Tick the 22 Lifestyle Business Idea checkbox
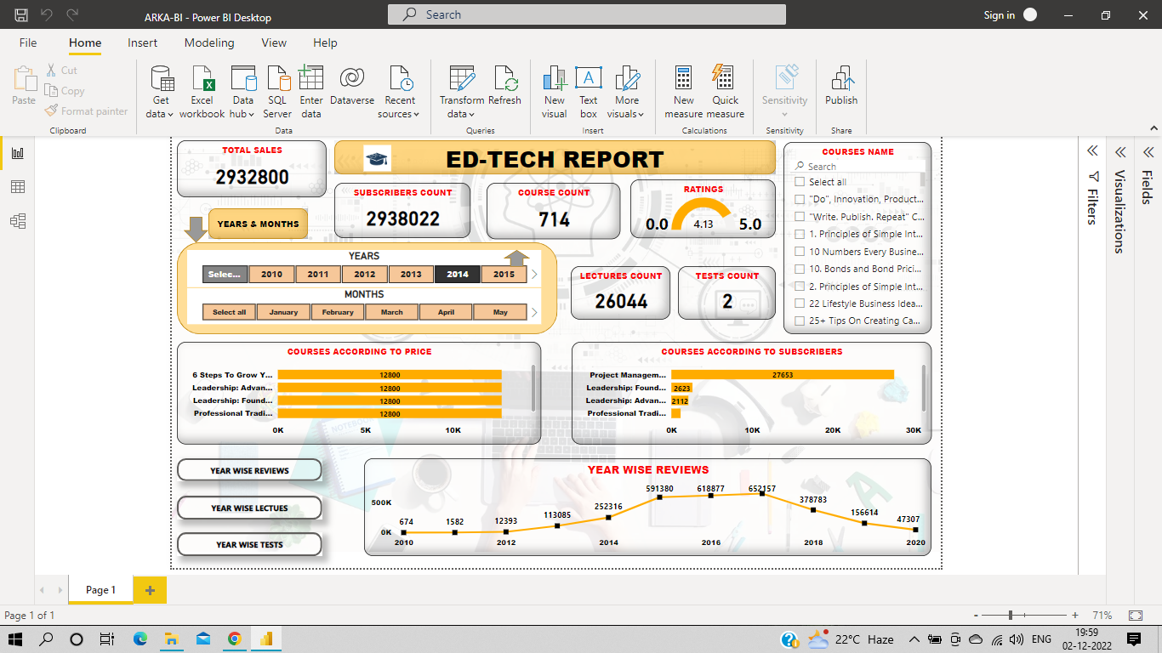This screenshot has height=653, width=1162. (800, 303)
